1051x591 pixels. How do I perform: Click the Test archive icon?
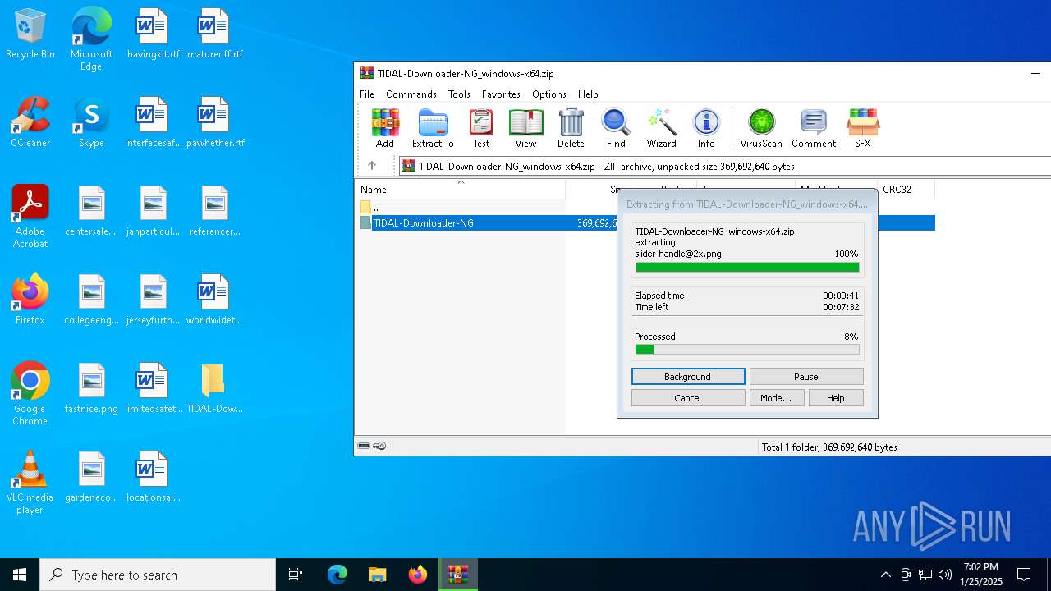point(481,129)
